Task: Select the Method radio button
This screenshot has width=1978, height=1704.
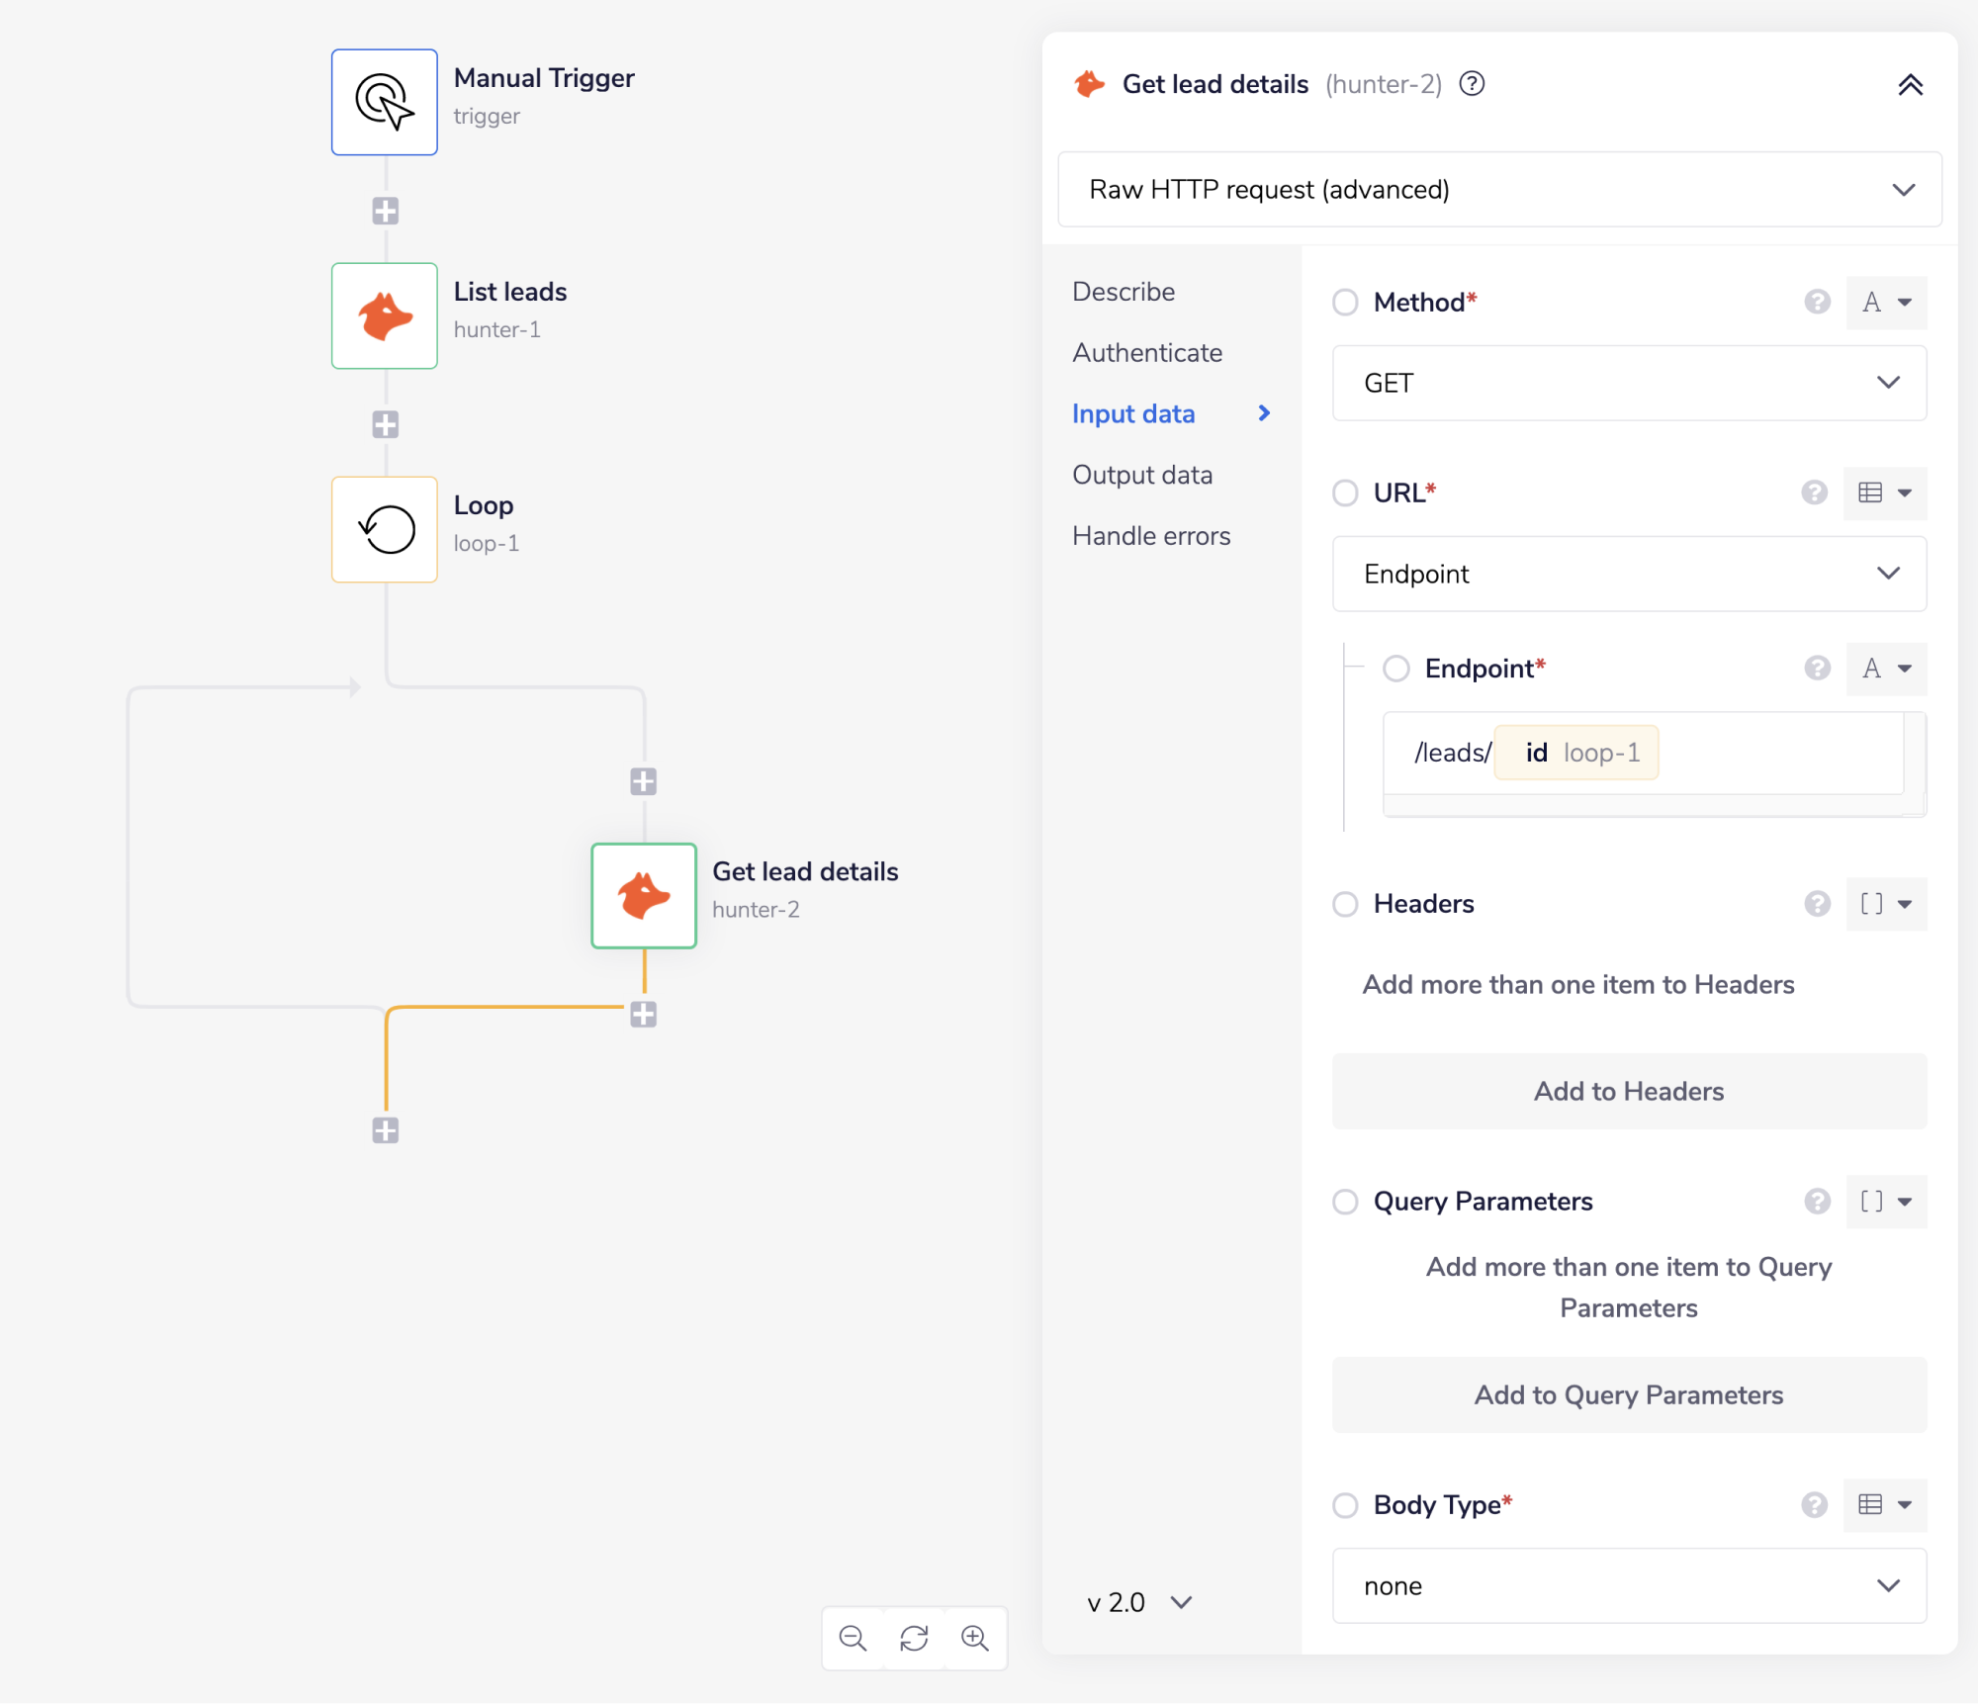Action: (x=1345, y=302)
